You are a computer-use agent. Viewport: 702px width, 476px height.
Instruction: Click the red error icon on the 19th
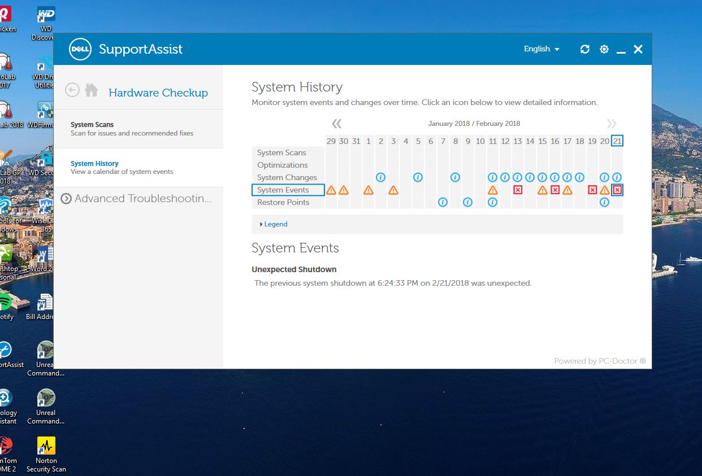coord(592,190)
